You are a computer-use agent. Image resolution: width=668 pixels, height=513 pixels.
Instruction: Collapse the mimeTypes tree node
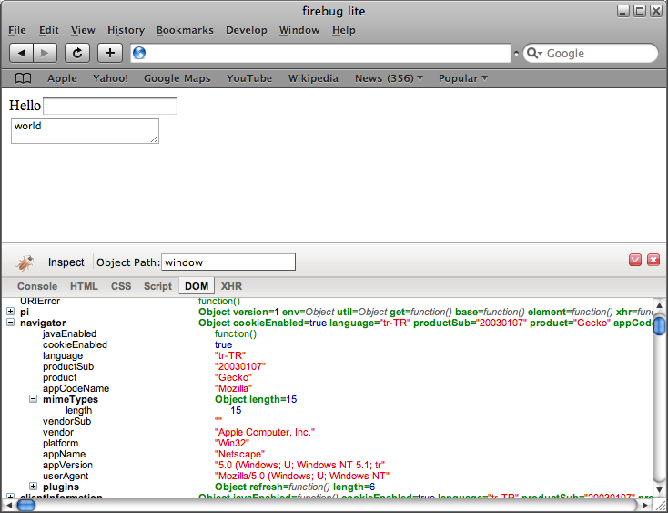pyautogui.click(x=33, y=399)
